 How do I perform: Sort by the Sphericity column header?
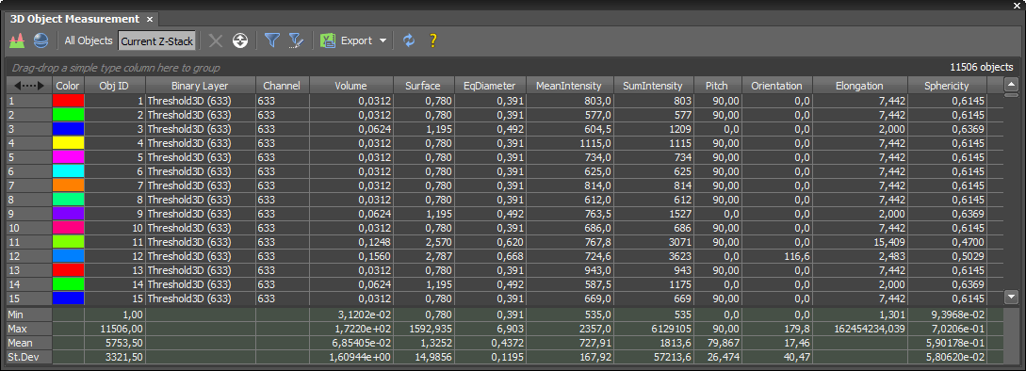946,86
